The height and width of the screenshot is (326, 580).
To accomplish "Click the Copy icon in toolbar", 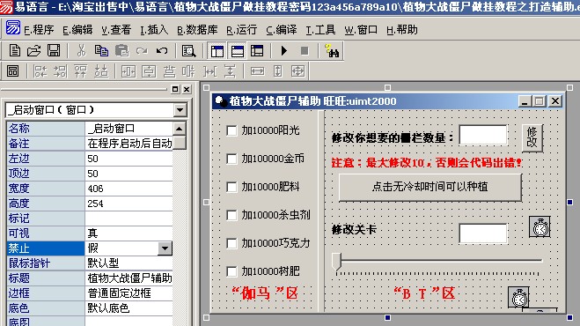I will 101,51.
